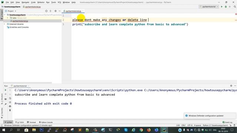Click the up arrow in the Run console

(10, 90)
